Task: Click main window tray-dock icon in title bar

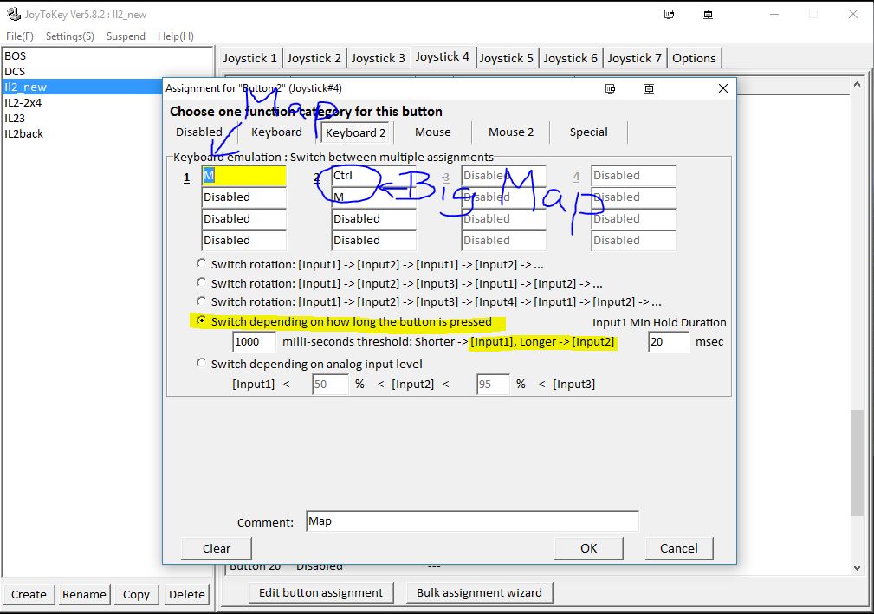Action: coord(670,15)
